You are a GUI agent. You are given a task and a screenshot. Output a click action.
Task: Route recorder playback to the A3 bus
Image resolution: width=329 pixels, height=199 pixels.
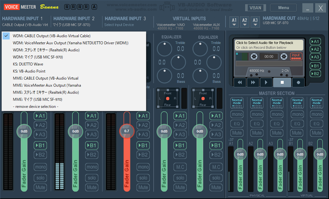click(x=315, y=57)
